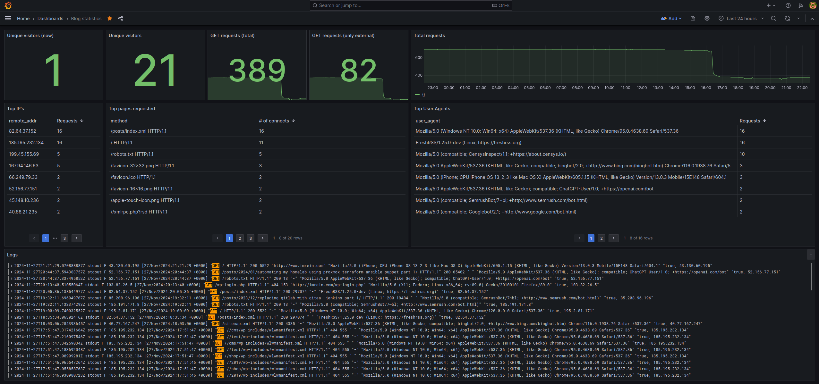Open the Add panel dropdown
The width and height of the screenshot is (819, 384).
[671, 19]
